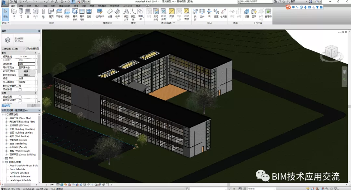The image size is (351, 190).
Task: Select the Ceiling (天花板) tool
Action: (x=59, y=13)
